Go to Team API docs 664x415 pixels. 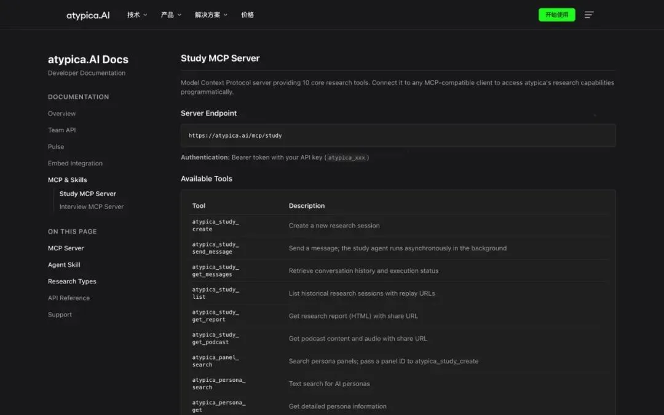pyautogui.click(x=62, y=130)
